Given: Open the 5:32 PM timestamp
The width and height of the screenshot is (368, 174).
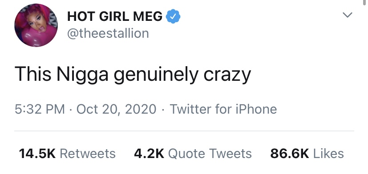Looking at the screenshot, I should [x=40, y=109].
